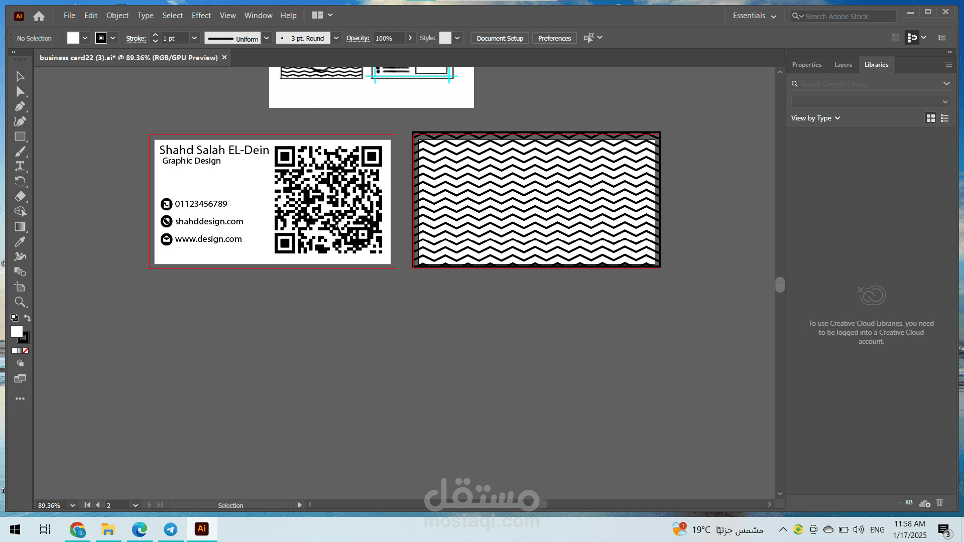Screen dimensions: 964x542
Task: Select the Artboard tool
Action: (20, 287)
